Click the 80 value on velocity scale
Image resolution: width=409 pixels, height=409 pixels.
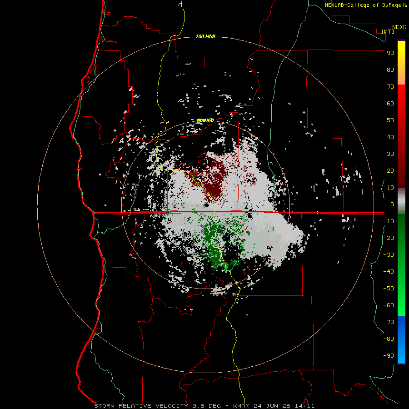pyautogui.click(x=390, y=70)
